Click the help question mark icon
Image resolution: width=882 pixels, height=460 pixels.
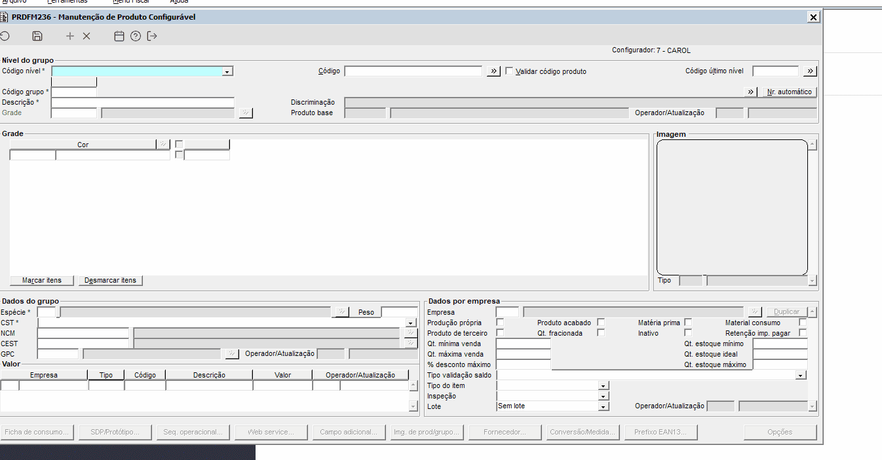point(136,36)
